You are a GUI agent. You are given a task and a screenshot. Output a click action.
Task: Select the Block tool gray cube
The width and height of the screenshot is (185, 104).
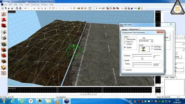point(4,38)
